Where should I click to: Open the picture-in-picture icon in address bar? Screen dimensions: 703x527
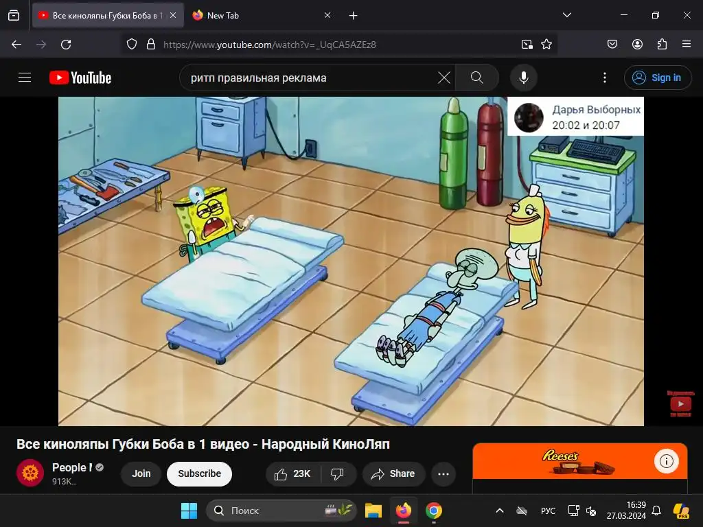tap(527, 45)
